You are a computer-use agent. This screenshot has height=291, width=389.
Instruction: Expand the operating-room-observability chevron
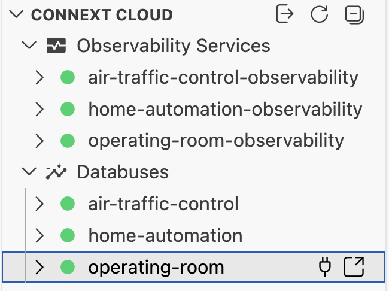[39, 141]
